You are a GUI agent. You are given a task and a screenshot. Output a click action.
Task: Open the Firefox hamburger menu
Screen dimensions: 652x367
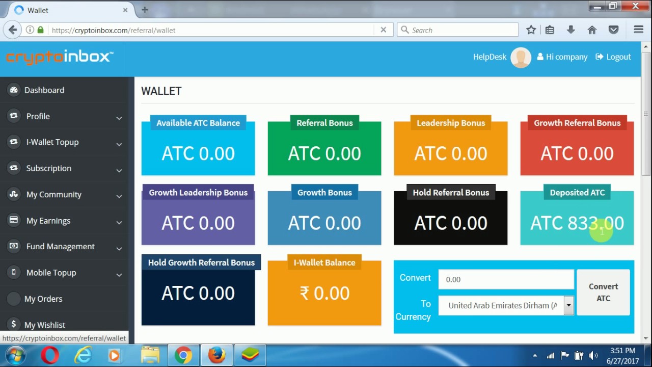pyautogui.click(x=638, y=30)
